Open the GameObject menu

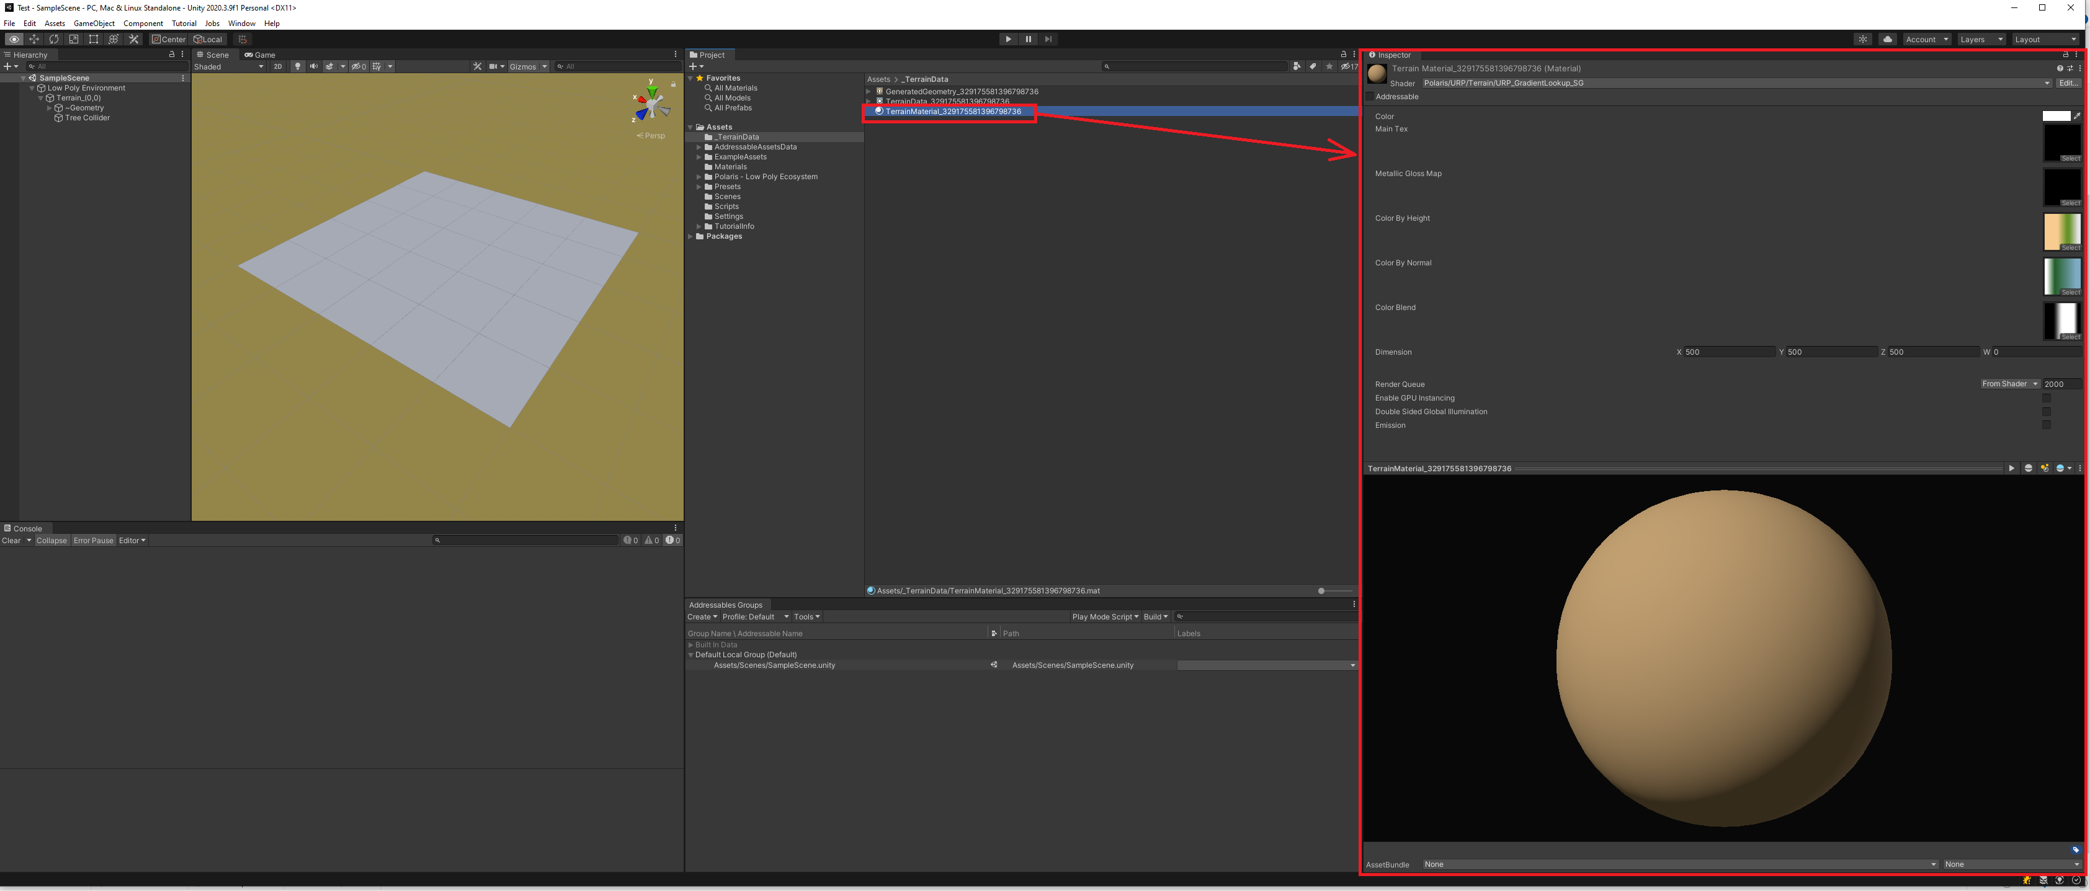point(94,24)
